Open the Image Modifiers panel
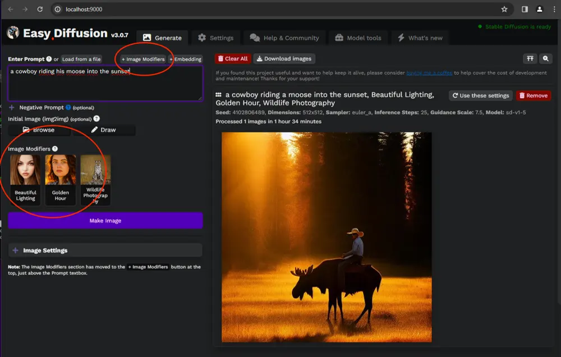 pyautogui.click(x=142, y=59)
